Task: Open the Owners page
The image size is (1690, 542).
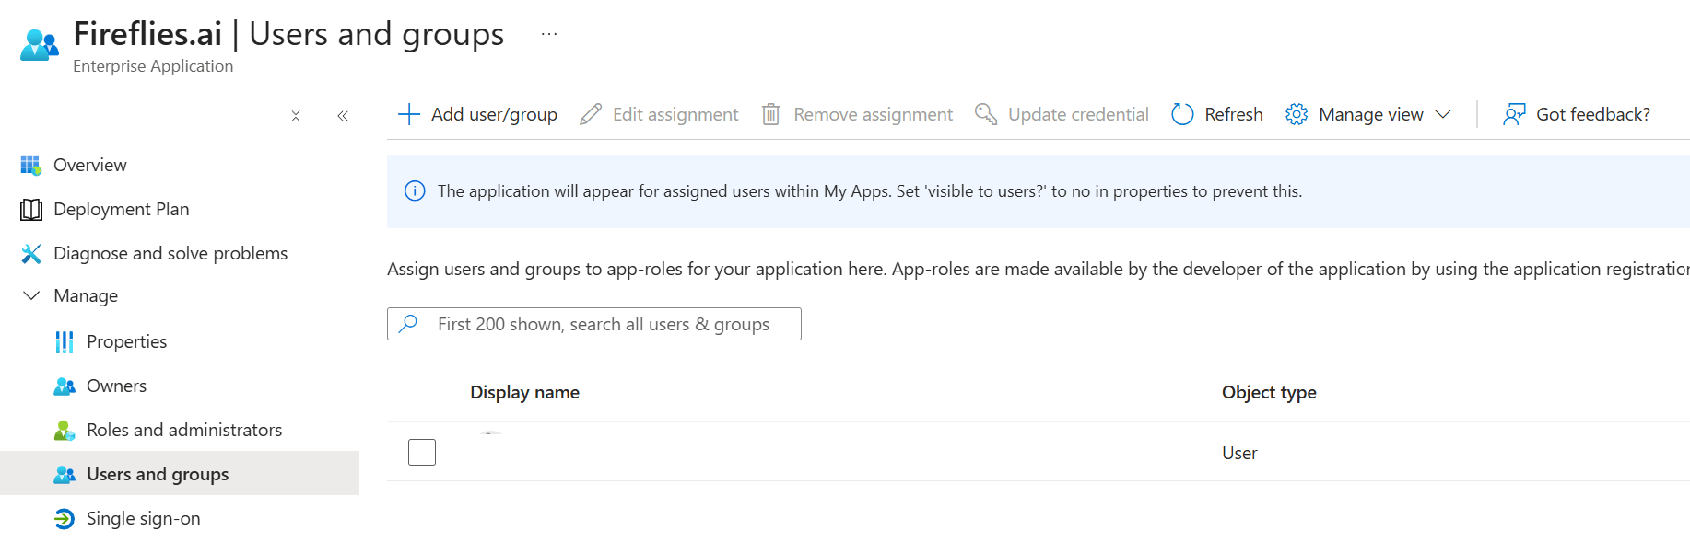Action: (116, 386)
